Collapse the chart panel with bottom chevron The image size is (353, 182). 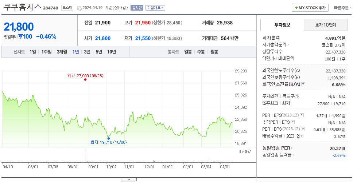tap(129, 179)
